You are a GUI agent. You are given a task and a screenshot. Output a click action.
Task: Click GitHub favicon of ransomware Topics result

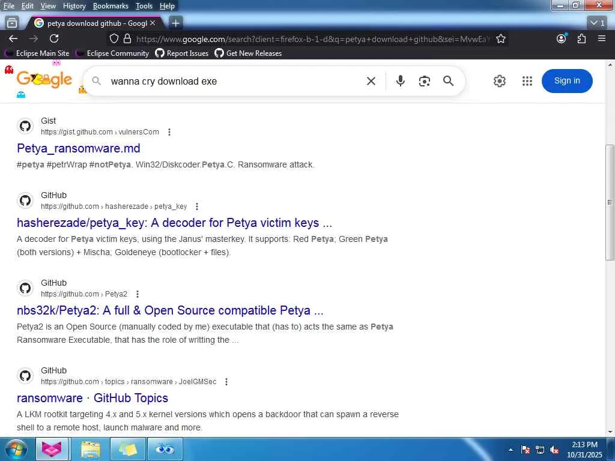pos(25,376)
